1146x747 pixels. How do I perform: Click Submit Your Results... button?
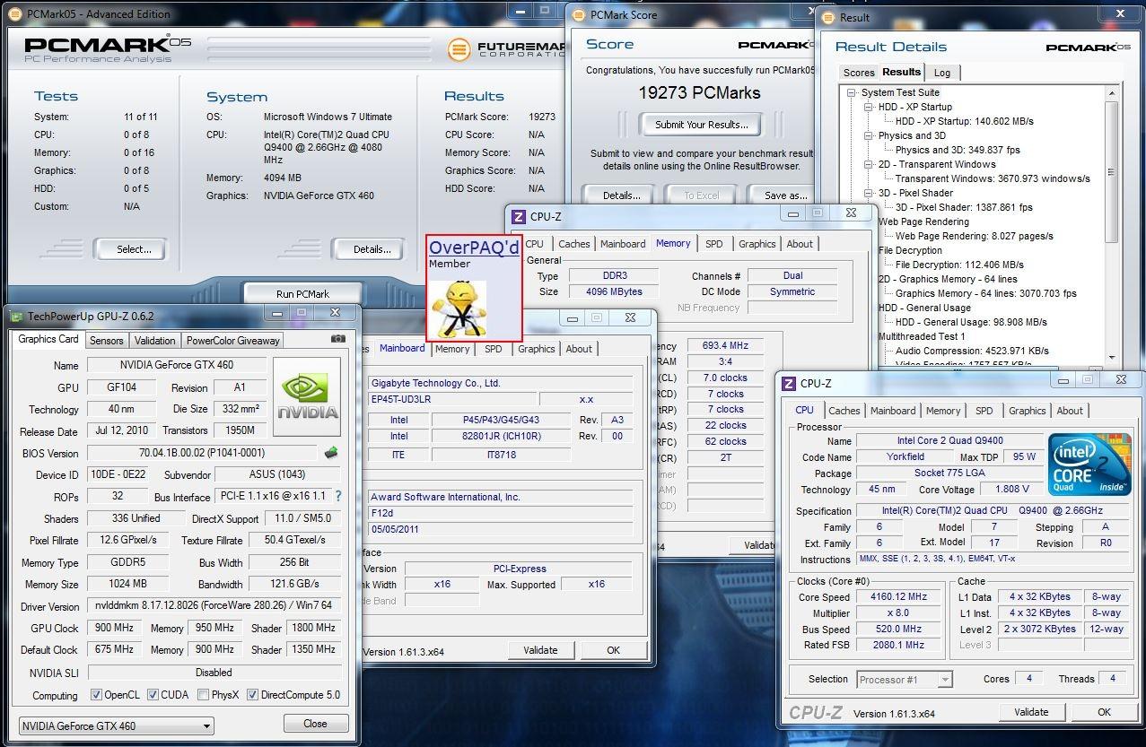701,125
